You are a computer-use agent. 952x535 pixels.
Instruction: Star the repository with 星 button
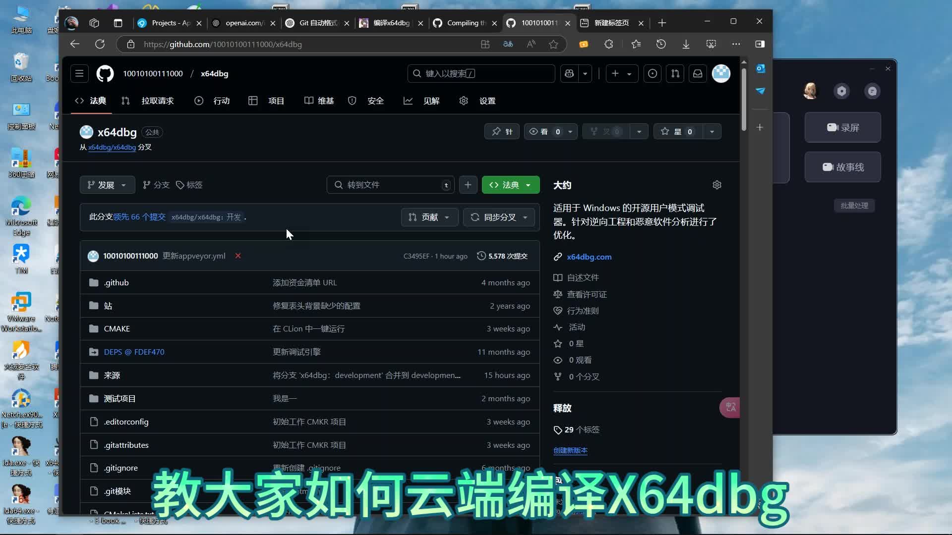(677, 131)
